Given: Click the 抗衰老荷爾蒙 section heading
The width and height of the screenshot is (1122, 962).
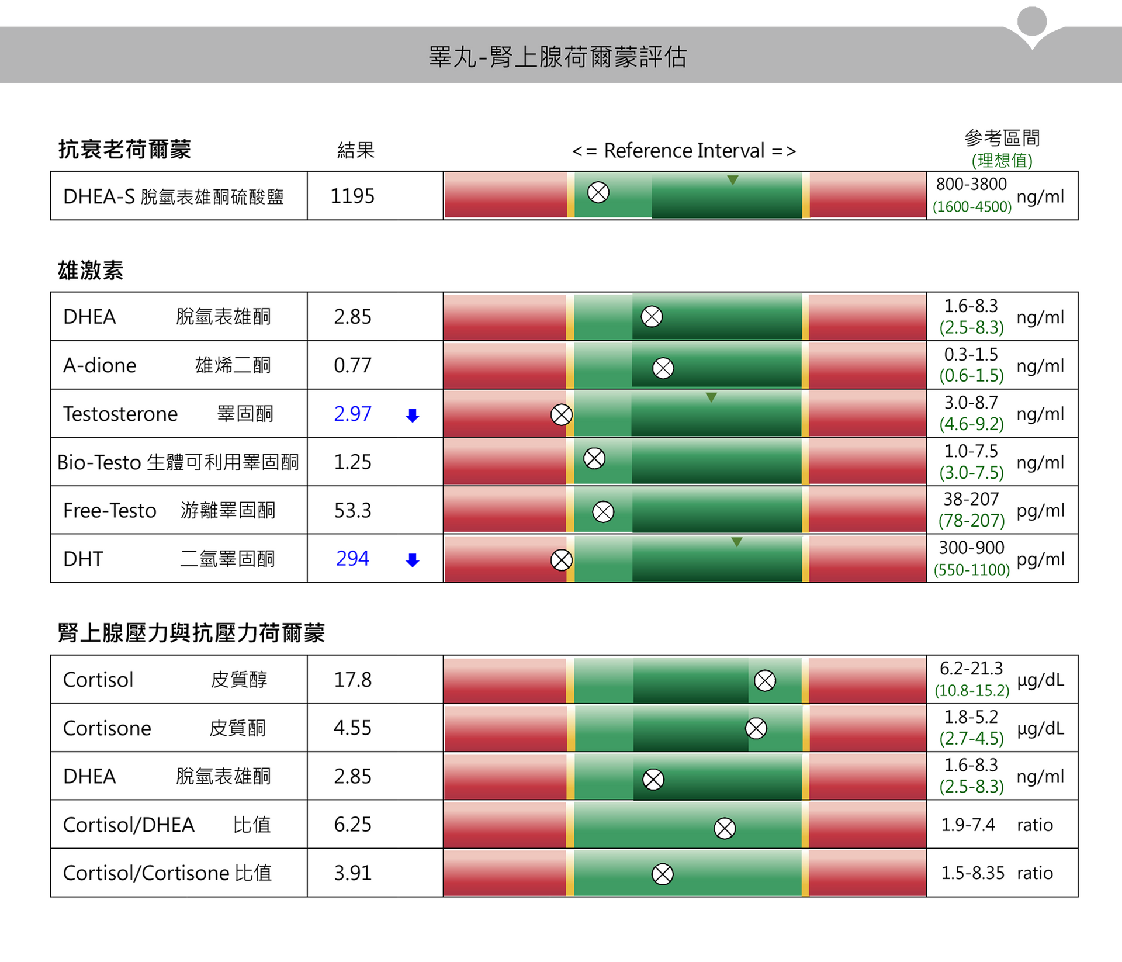Looking at the screenshot, I should 124,149.
